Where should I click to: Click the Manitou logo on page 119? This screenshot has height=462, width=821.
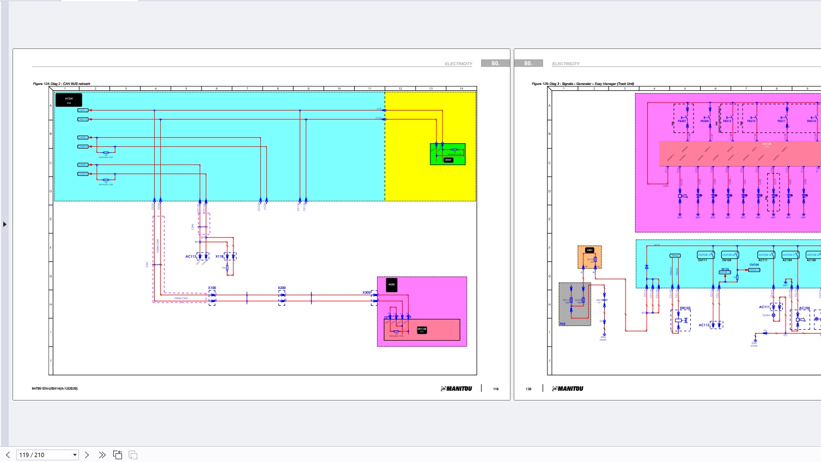[x=457, y=389]
